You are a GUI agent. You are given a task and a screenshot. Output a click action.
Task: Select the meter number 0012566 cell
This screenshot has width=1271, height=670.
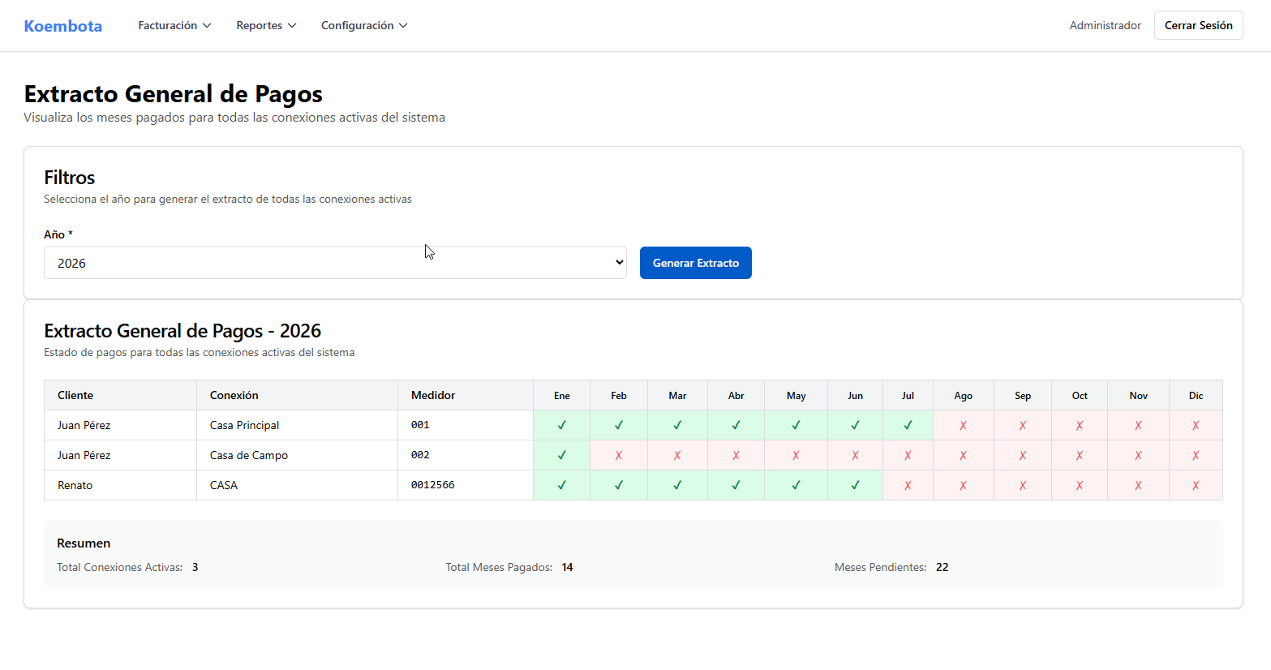tap(433, 485)
